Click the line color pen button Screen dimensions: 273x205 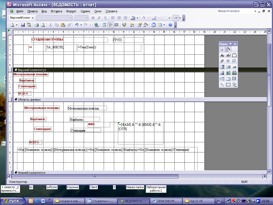(154, 18)
